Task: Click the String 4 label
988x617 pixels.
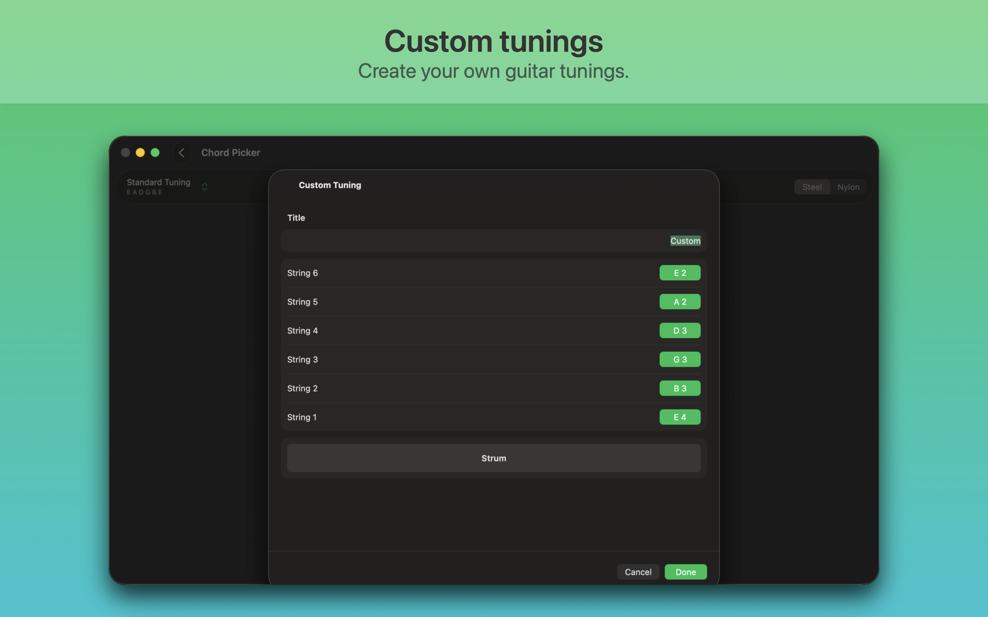Action: click(303, 330)
